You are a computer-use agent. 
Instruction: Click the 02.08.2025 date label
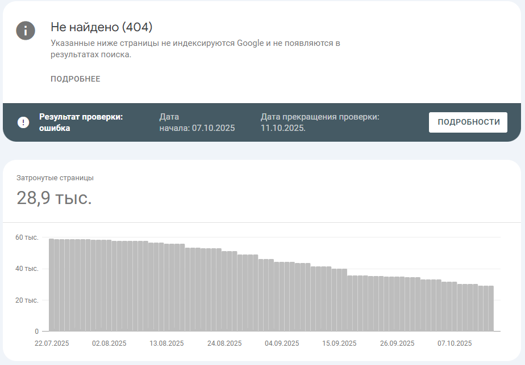pos(109,343)
